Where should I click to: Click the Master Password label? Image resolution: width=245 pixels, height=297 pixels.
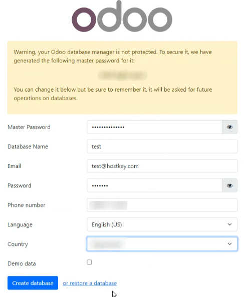coord(29,127)
